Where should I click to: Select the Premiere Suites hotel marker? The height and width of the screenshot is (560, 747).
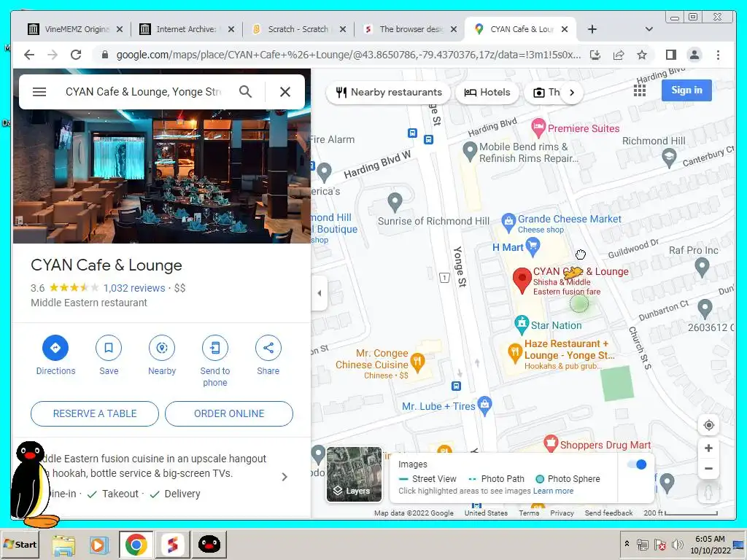point(538,127)
